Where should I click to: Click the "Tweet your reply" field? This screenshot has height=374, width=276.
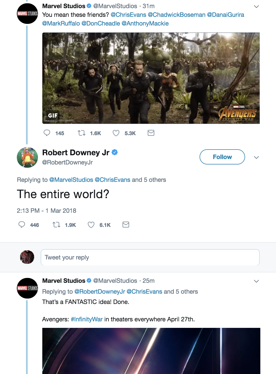(150, 257)
